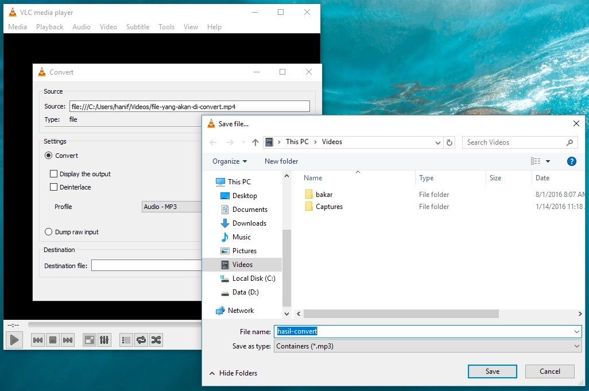Screen dimensions: 589x391
Task: Expand the address bar history dropdown
Action: pos(437,142)
